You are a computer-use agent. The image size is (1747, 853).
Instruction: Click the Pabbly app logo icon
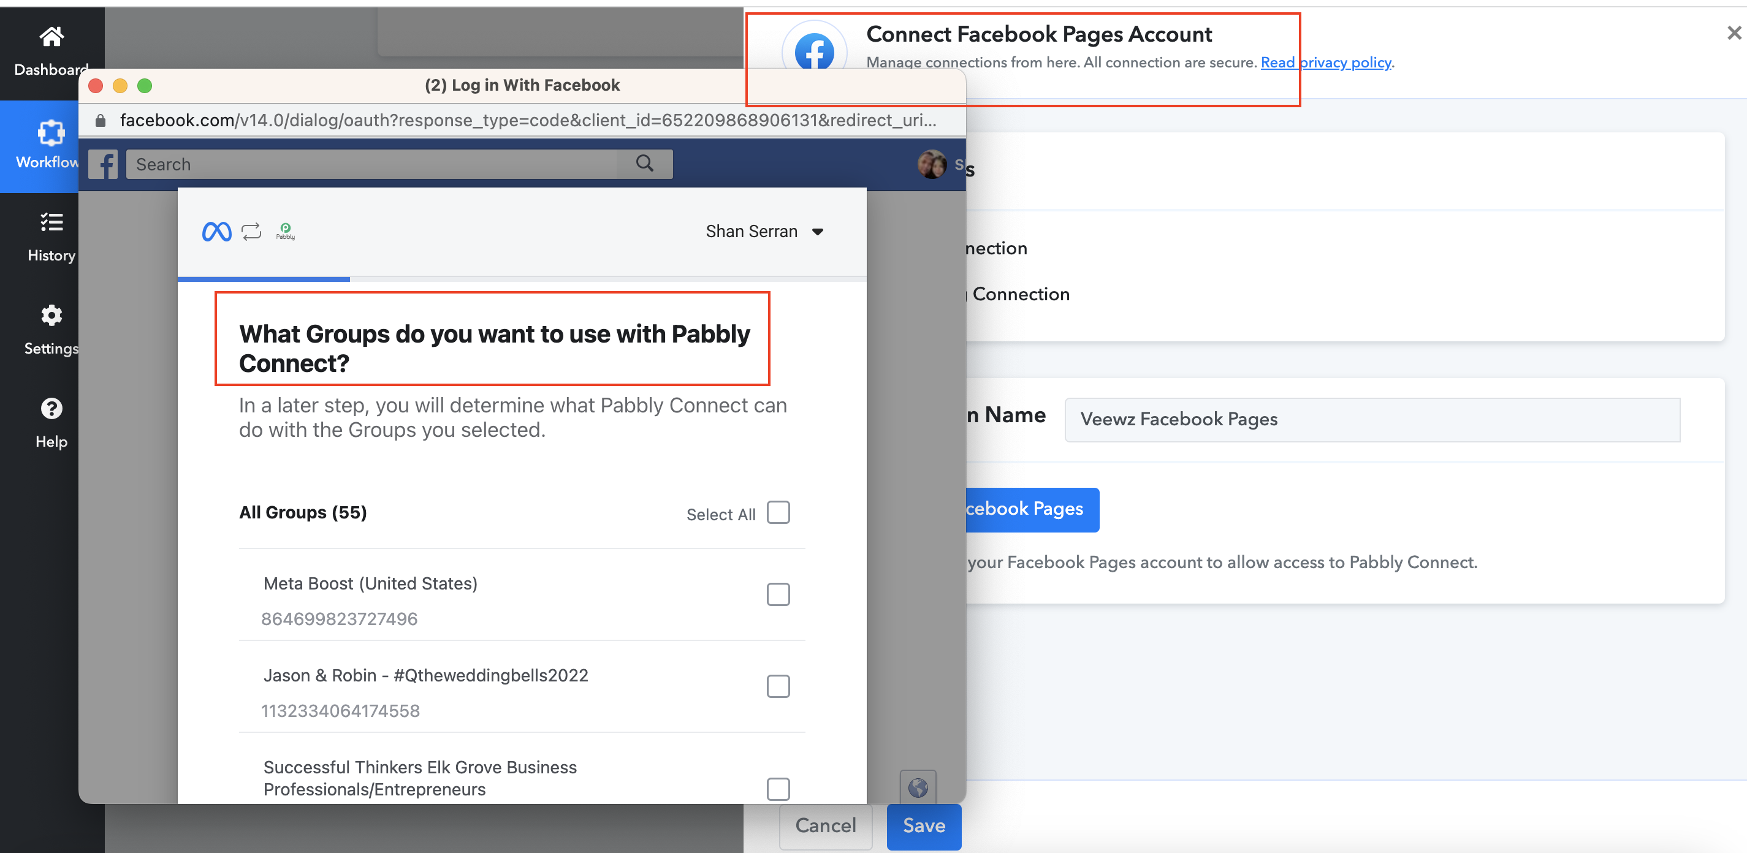click(x=286, y=231)
